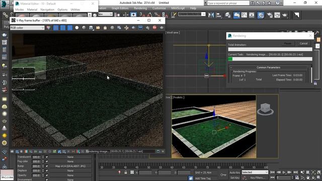Screen dimensions: 322x181
Task: Toggle the percent snap icon
Action: point(157,15)
